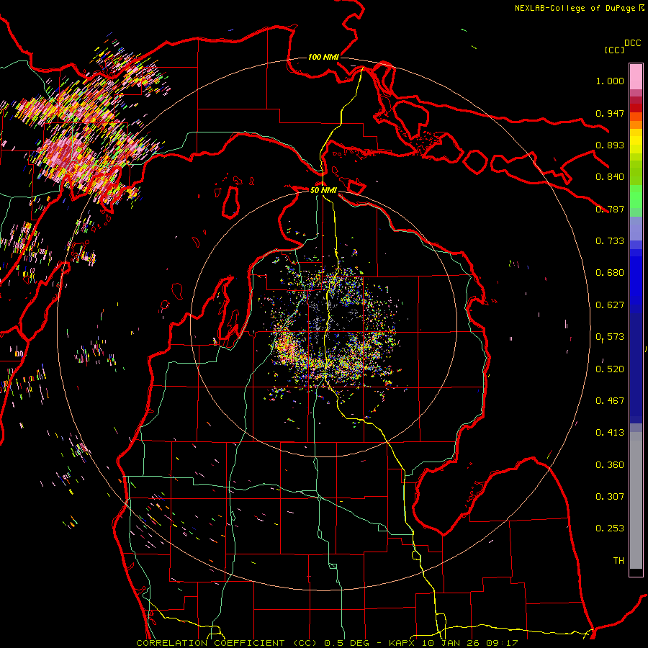
Task: Click the 0.947 color scale value
Action: coord(610,113)
